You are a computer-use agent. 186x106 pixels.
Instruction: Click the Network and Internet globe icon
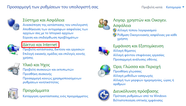(13, 49)
